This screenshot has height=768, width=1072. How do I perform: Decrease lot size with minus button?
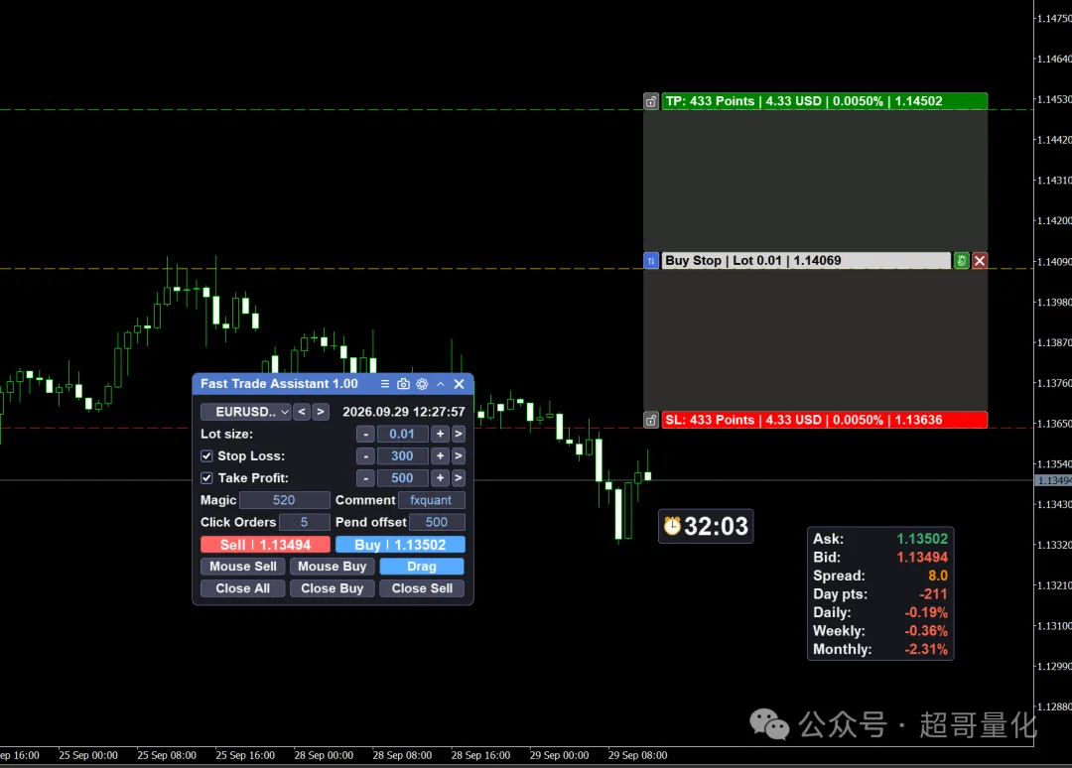[x=365, y=434]
